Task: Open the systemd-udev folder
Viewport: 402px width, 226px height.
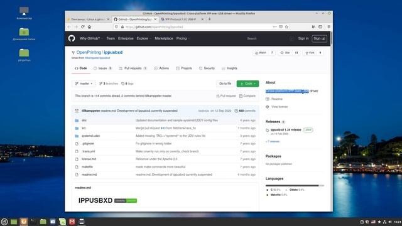Action: pyautogui.click(x=90, y=136)
